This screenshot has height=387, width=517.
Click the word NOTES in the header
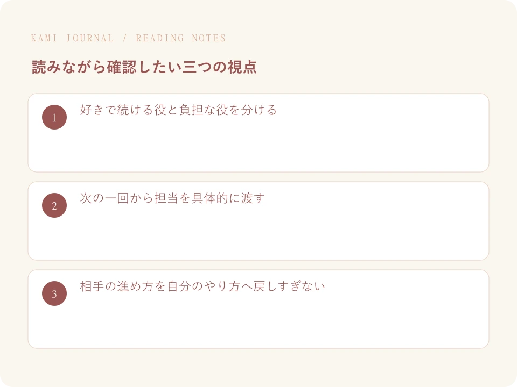click(209, 38)
